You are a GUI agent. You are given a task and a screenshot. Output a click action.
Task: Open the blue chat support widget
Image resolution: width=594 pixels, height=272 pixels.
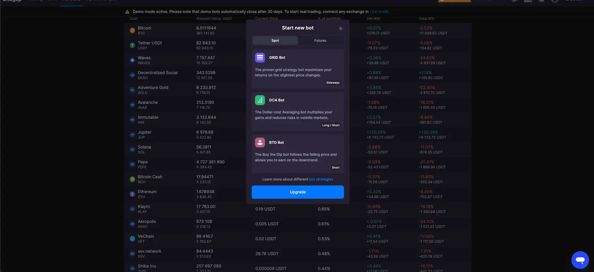pos(580,260)
